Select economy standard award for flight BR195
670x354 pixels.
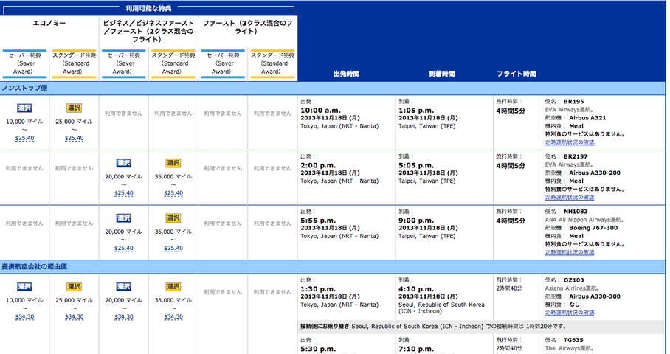(74, 108)
